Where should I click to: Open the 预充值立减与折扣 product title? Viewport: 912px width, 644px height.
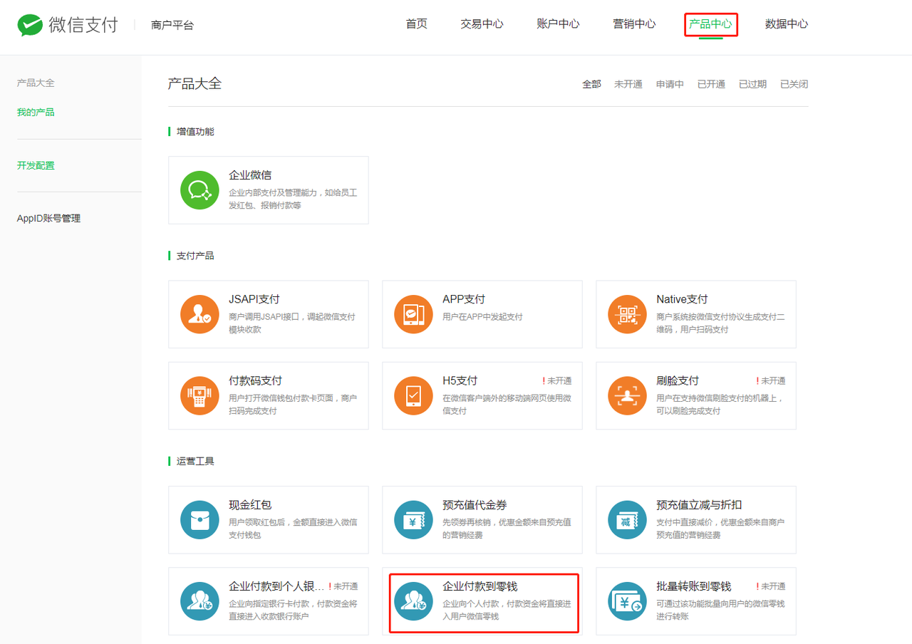click(x=699, y=505)
